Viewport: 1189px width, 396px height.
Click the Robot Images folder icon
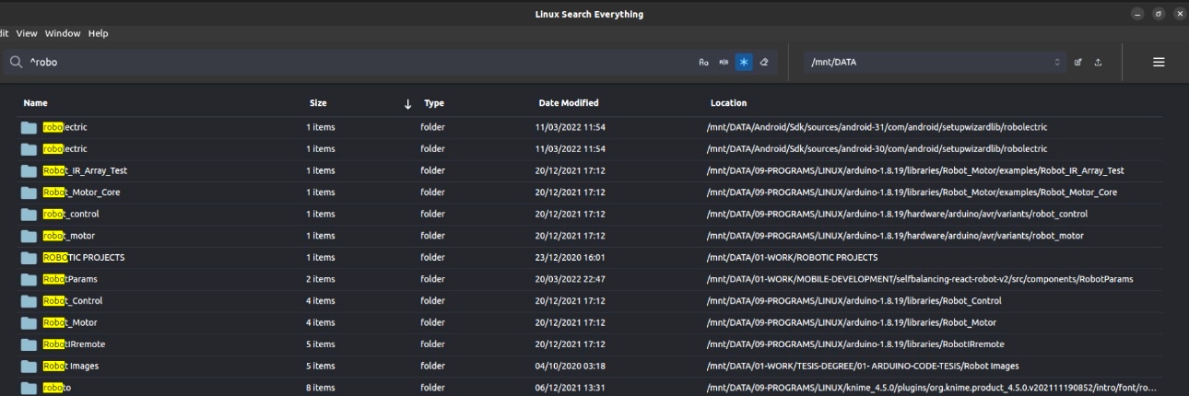(29, 366)
